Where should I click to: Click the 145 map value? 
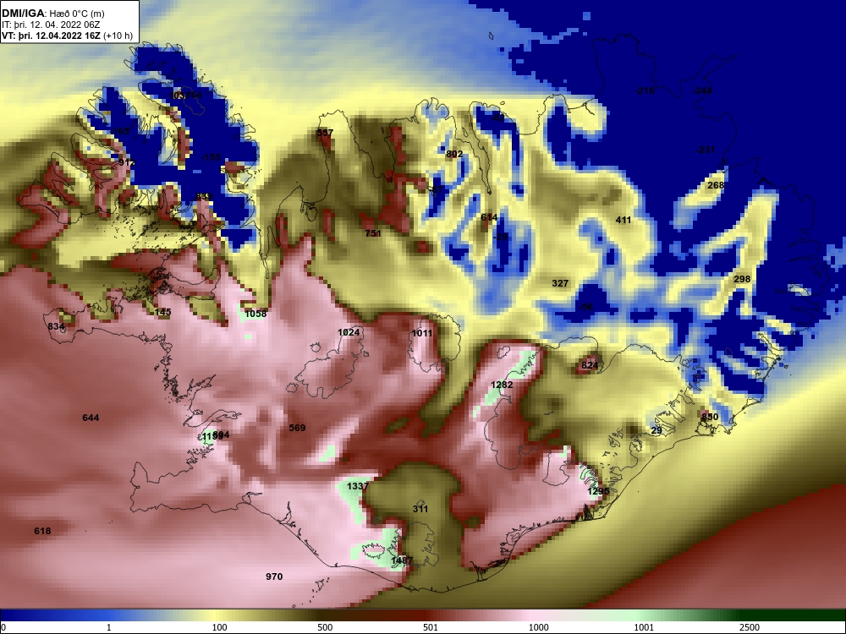[x=163, y=312]
